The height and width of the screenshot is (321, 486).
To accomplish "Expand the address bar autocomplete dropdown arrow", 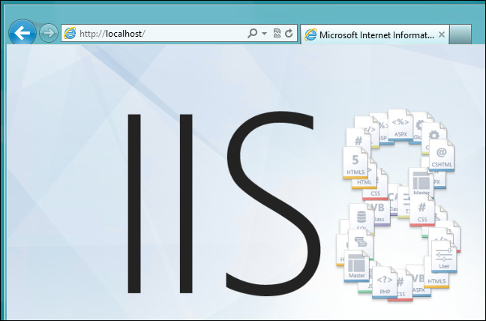I will click(265, 34).
